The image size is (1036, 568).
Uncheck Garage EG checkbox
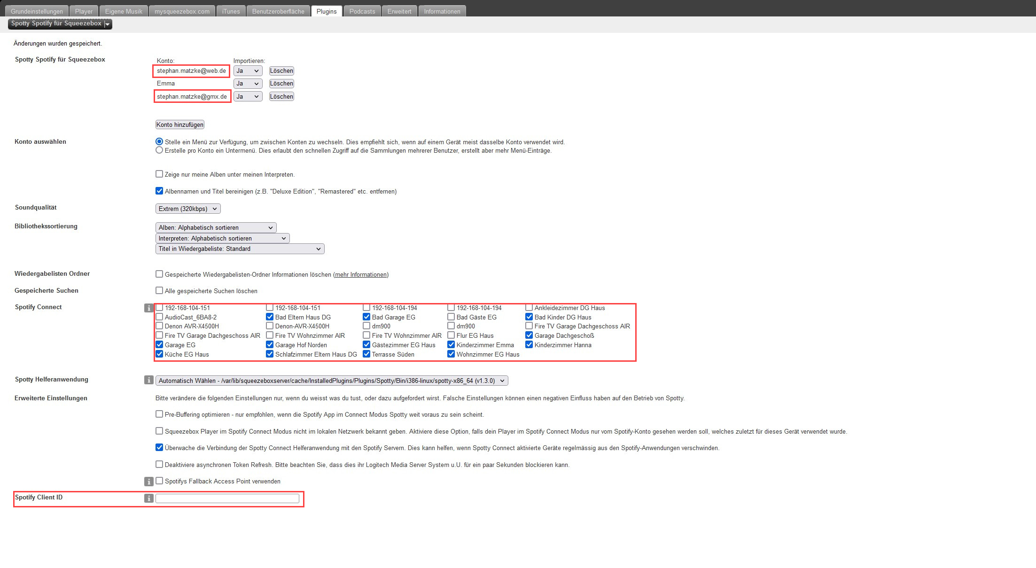coord(159,344)
